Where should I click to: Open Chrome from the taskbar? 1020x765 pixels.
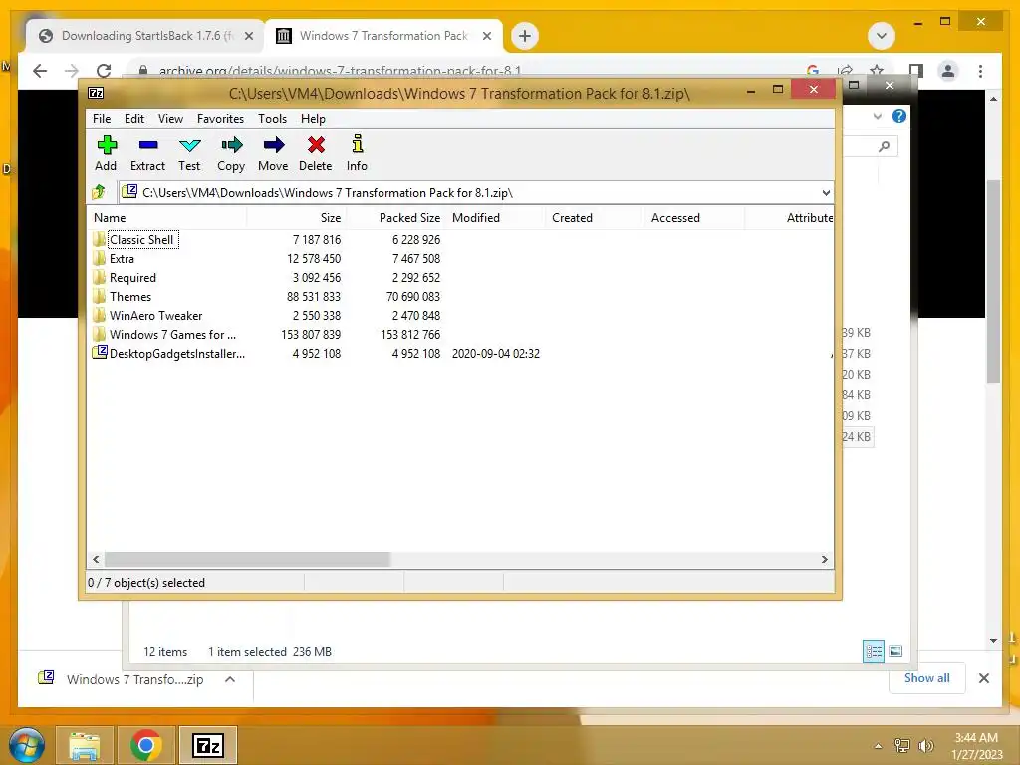click(x=145, y=745)
